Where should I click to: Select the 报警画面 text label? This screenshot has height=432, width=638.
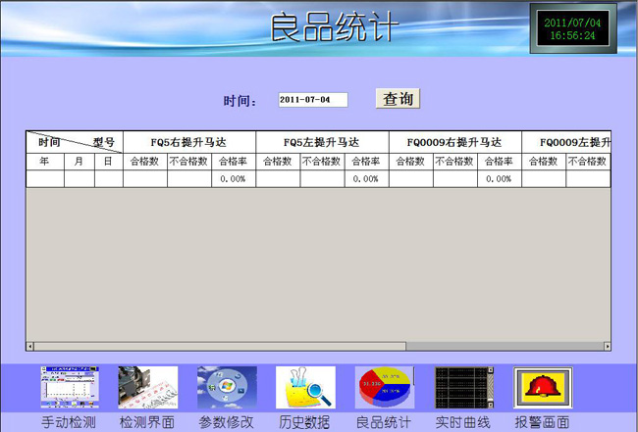542,422
